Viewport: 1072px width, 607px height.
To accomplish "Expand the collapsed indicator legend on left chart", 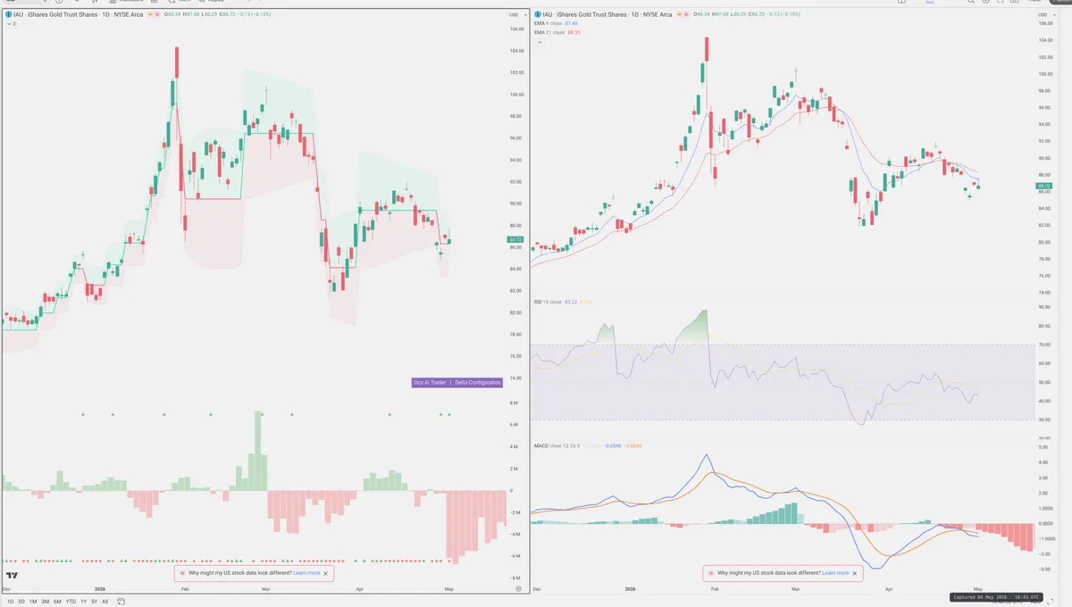I will point(13,23).
